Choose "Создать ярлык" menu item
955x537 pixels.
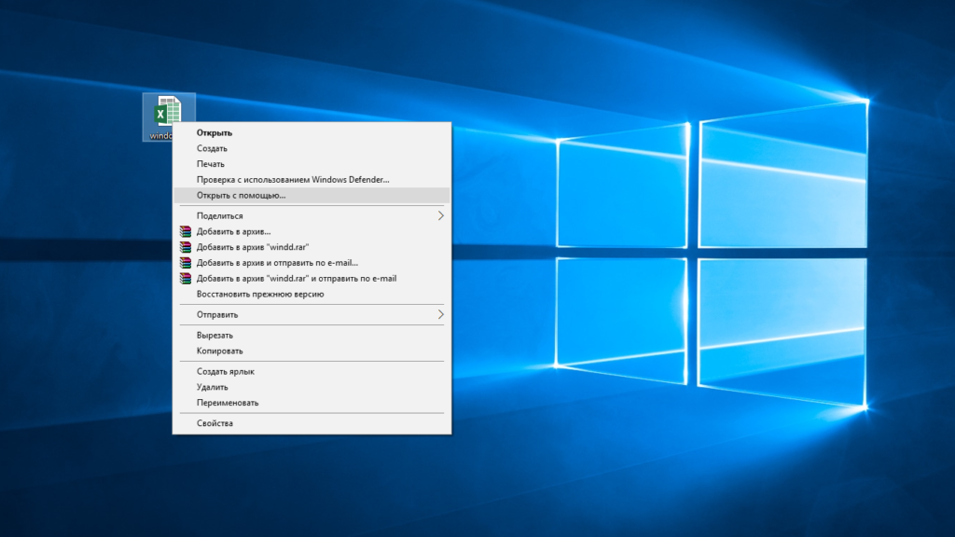coord(225,371)
